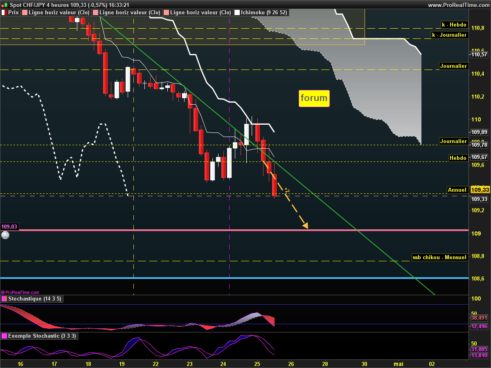Click the alert bell icon below 109,03

point(5,236)
